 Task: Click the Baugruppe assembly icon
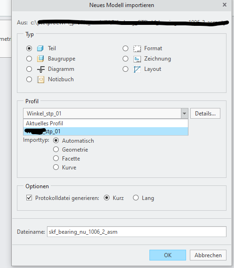click(x=40, y=59)
